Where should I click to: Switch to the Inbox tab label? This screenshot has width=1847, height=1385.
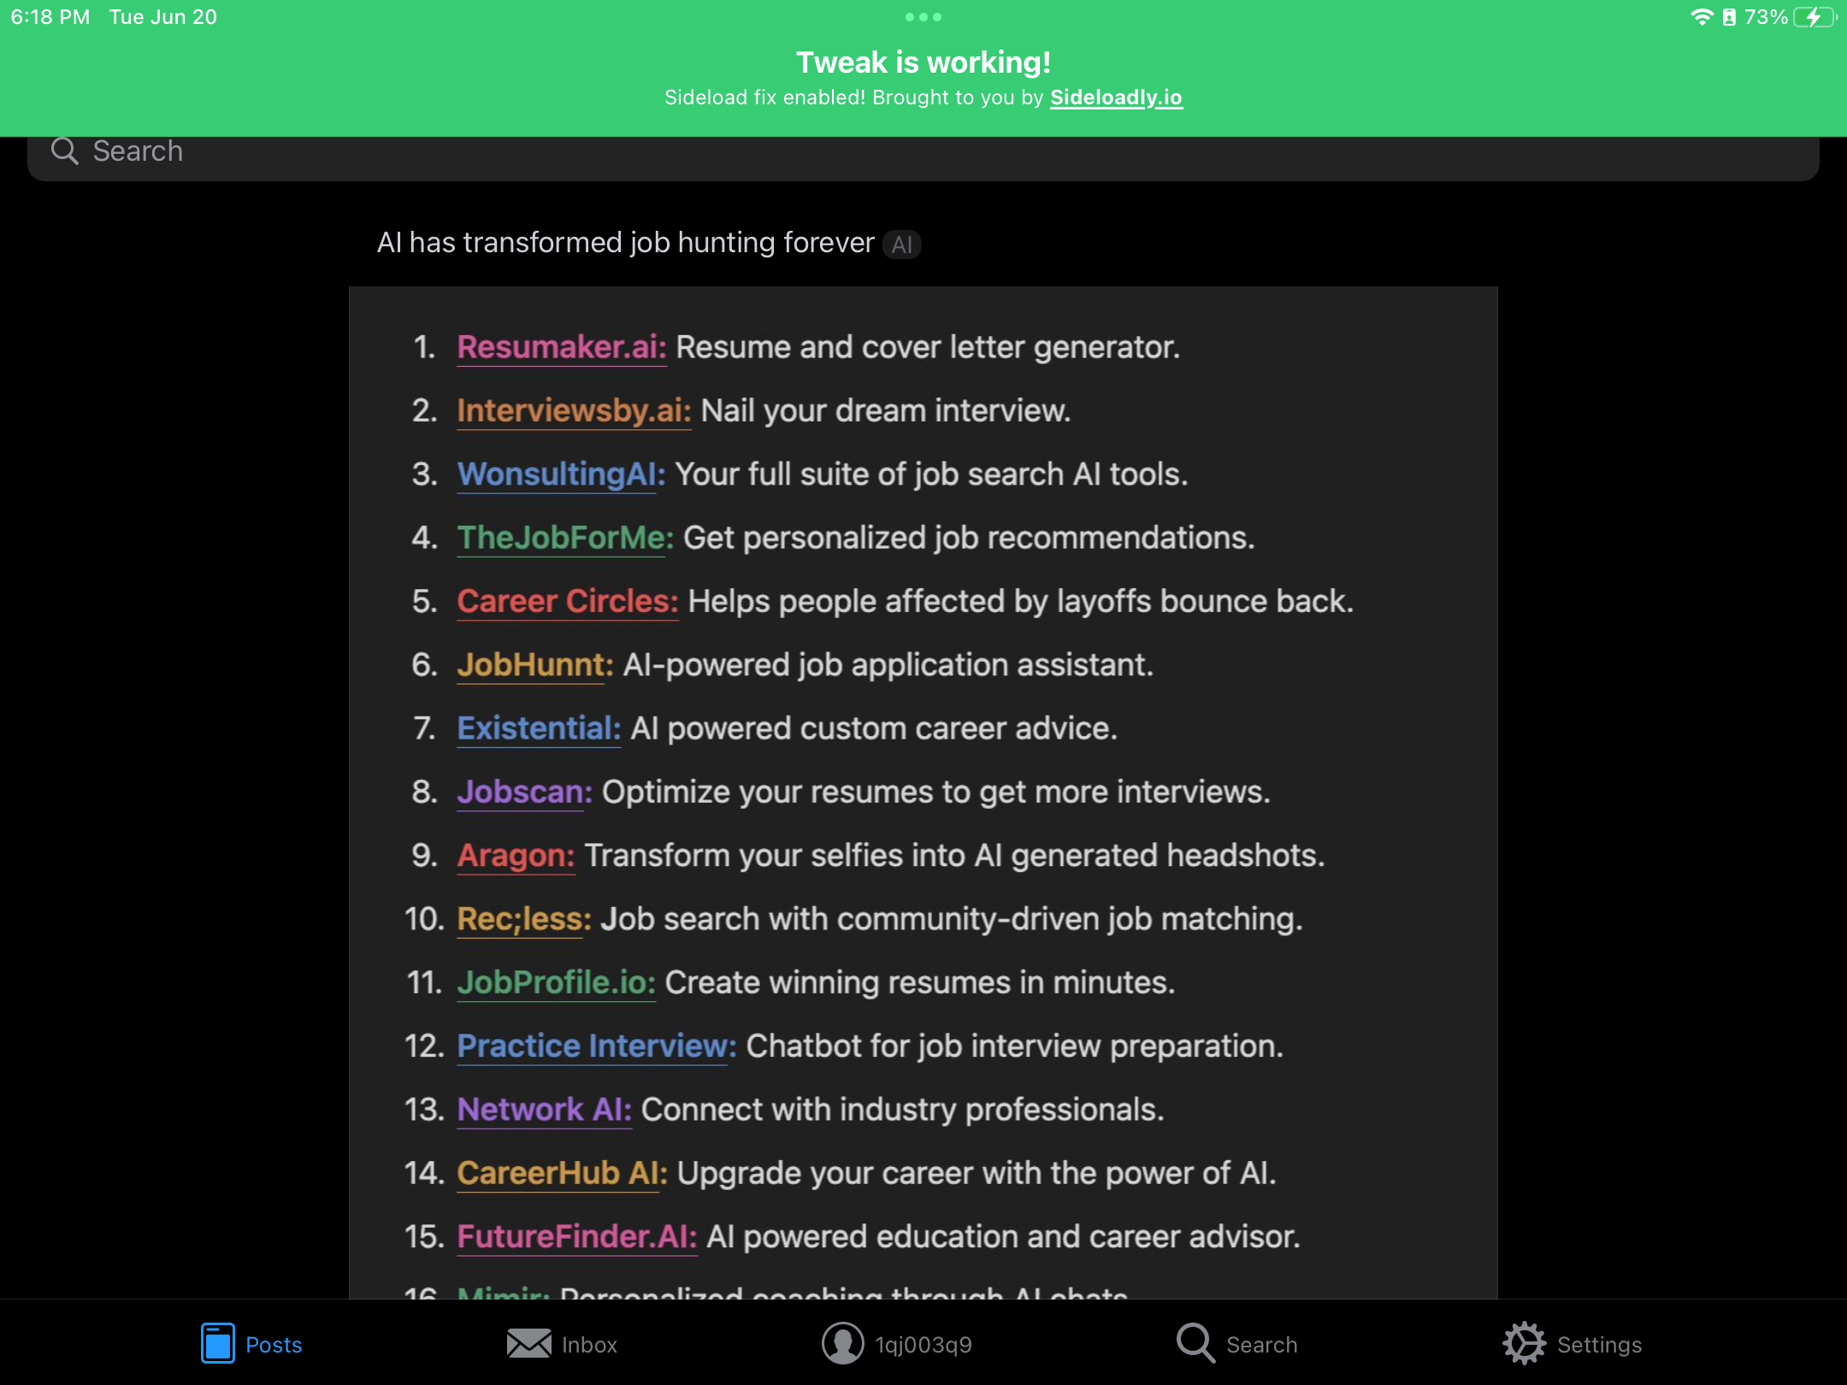point(588,1343)
